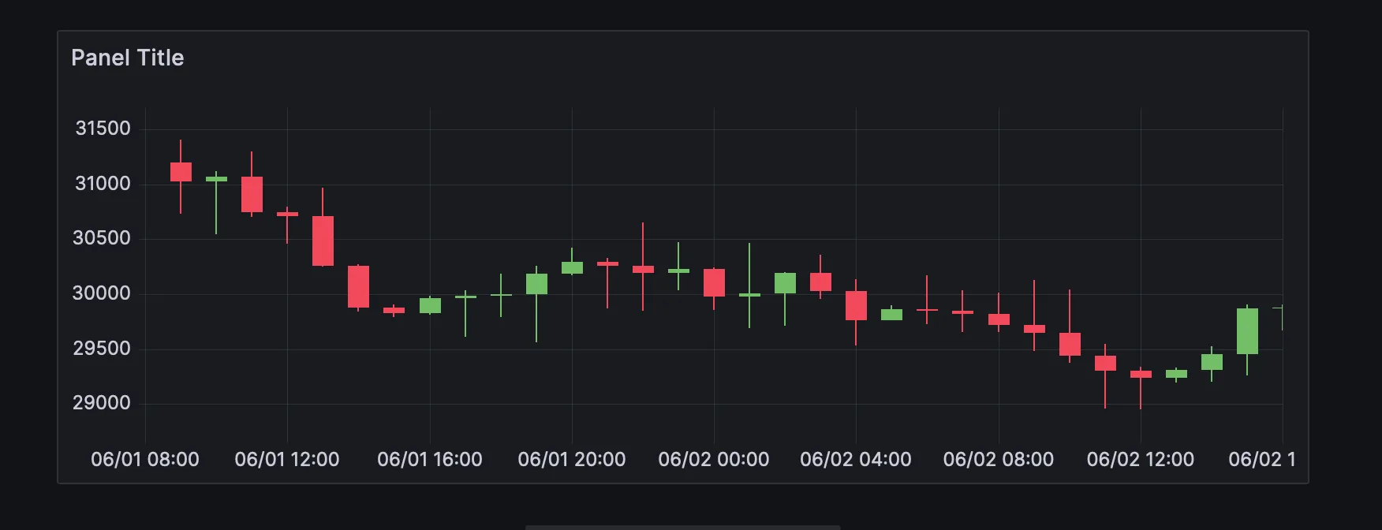
Task: Select the 06/02 04:00 axis label
Action: [856, 459]
